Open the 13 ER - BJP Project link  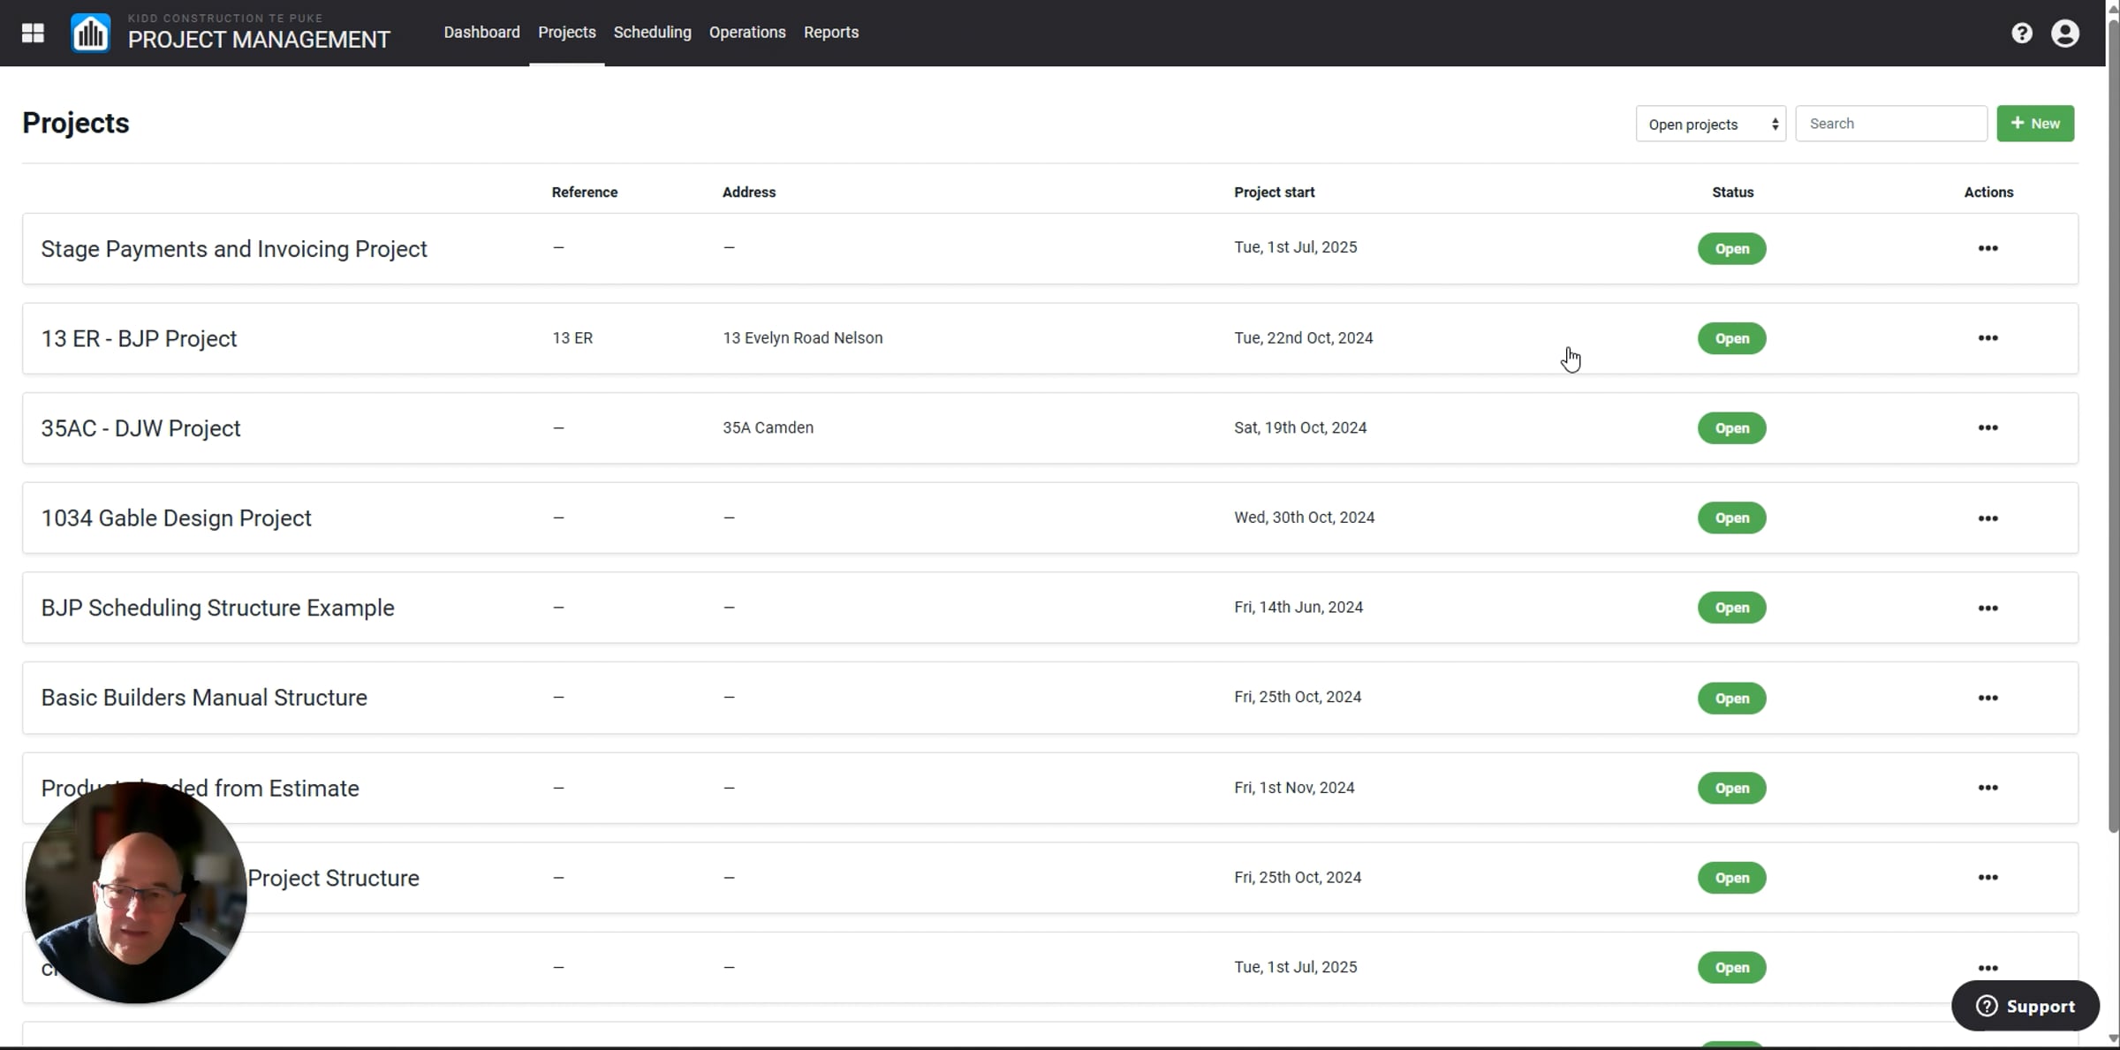click(x=139, y=338)
